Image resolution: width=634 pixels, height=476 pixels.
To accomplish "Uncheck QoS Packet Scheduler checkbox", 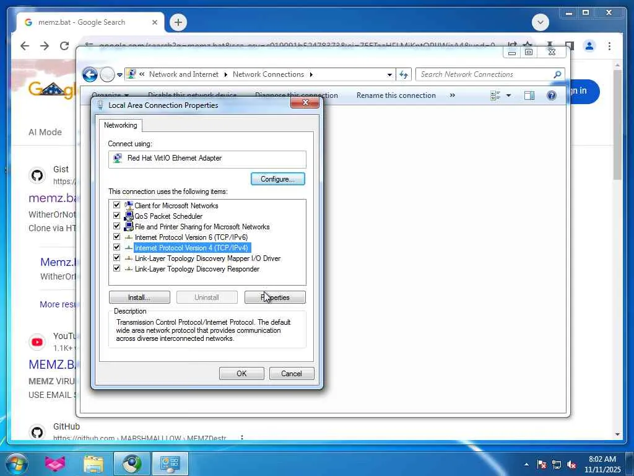I will click(x=116, y=216).
